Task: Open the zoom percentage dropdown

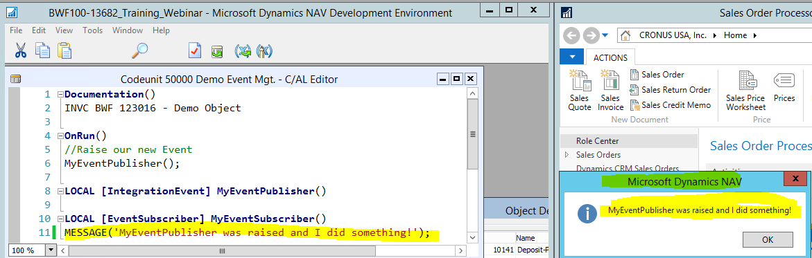Action: [x=50, y=251]
